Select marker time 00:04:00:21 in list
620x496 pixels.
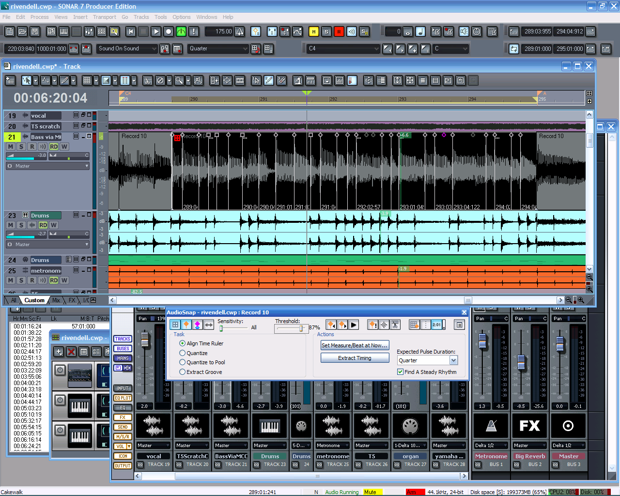[x=28, y=383]
